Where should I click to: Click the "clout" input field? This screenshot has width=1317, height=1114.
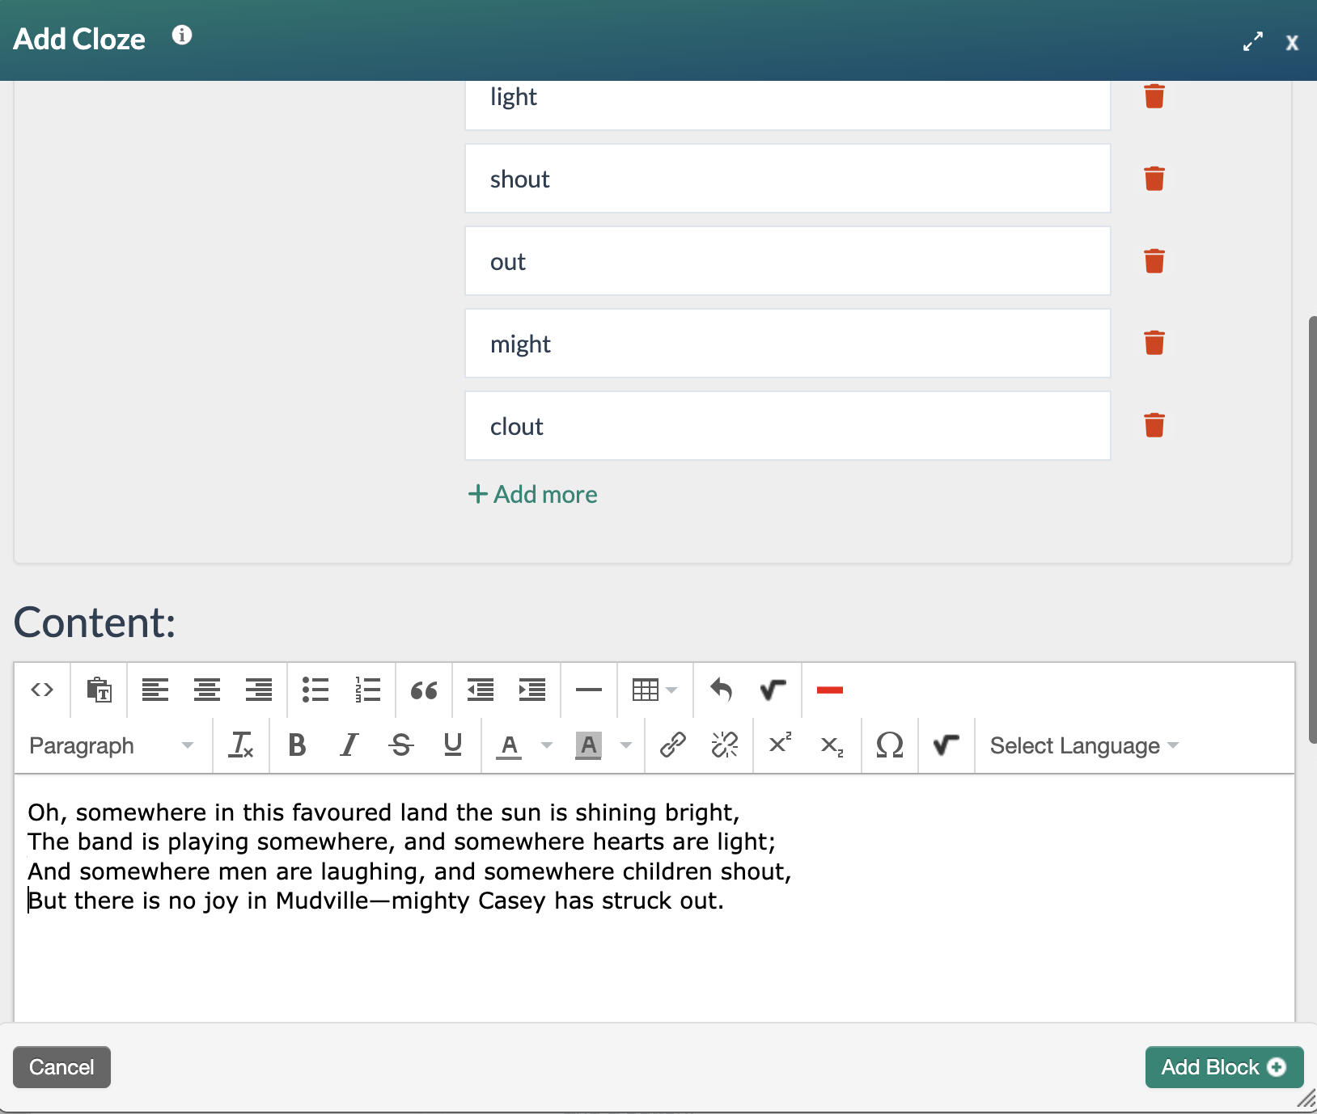(x=788, y=426)
